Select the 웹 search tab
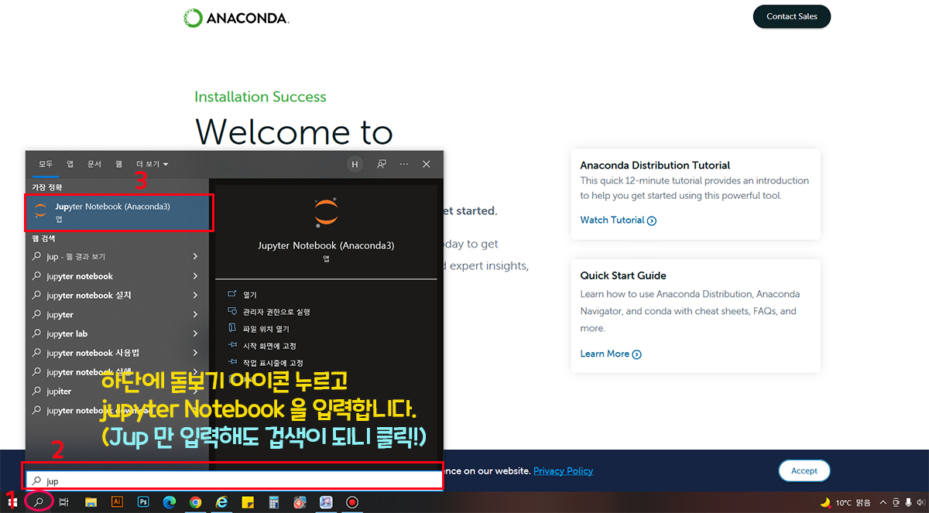Viewport: 929px width, 513px height. pyautogui.click(x=118, y=164)
